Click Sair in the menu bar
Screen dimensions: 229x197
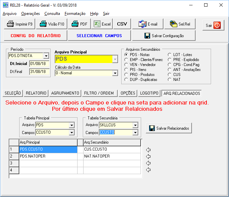click(106, 14)
